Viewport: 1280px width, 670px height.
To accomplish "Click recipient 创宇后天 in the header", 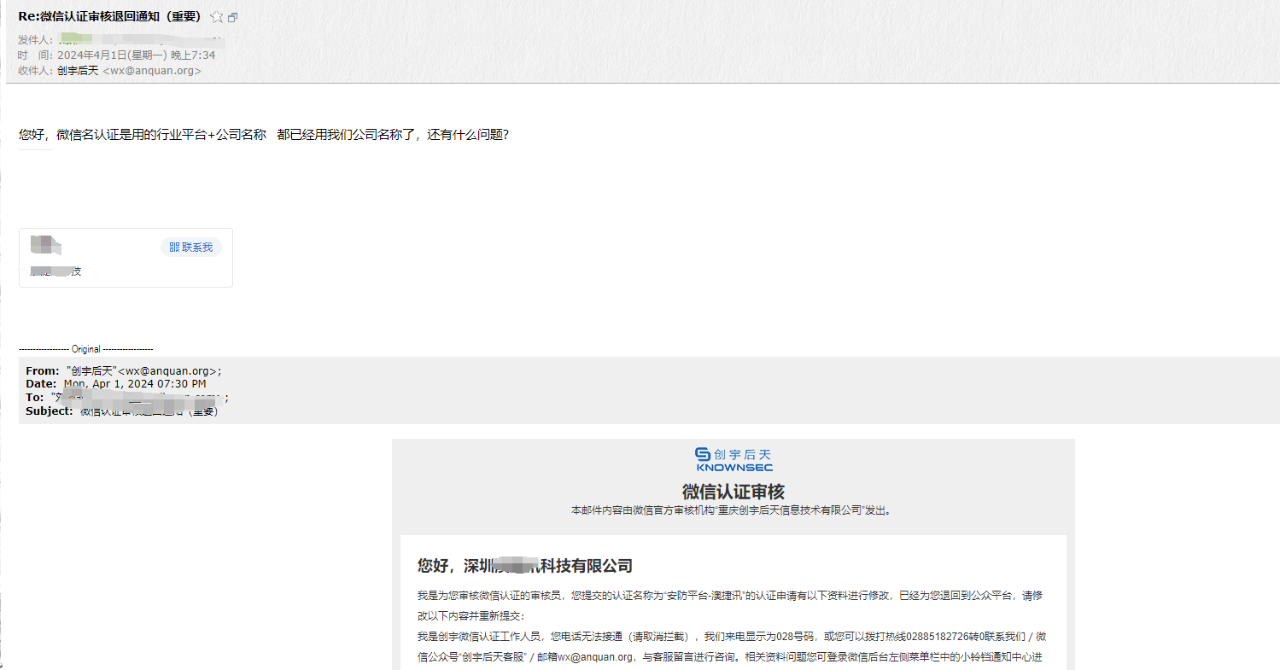I will tap(78, 71).
